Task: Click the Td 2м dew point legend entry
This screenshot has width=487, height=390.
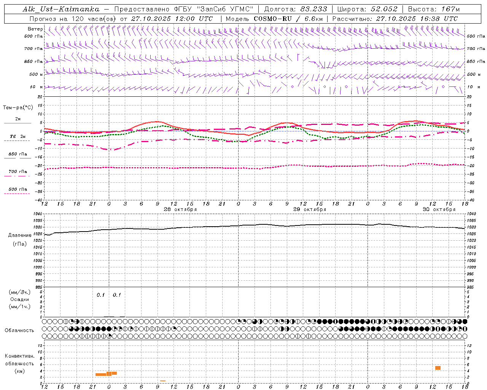Action: [x=18, y=136]
